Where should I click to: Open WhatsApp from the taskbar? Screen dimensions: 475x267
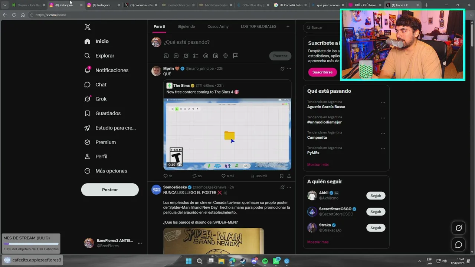point(276,261)
